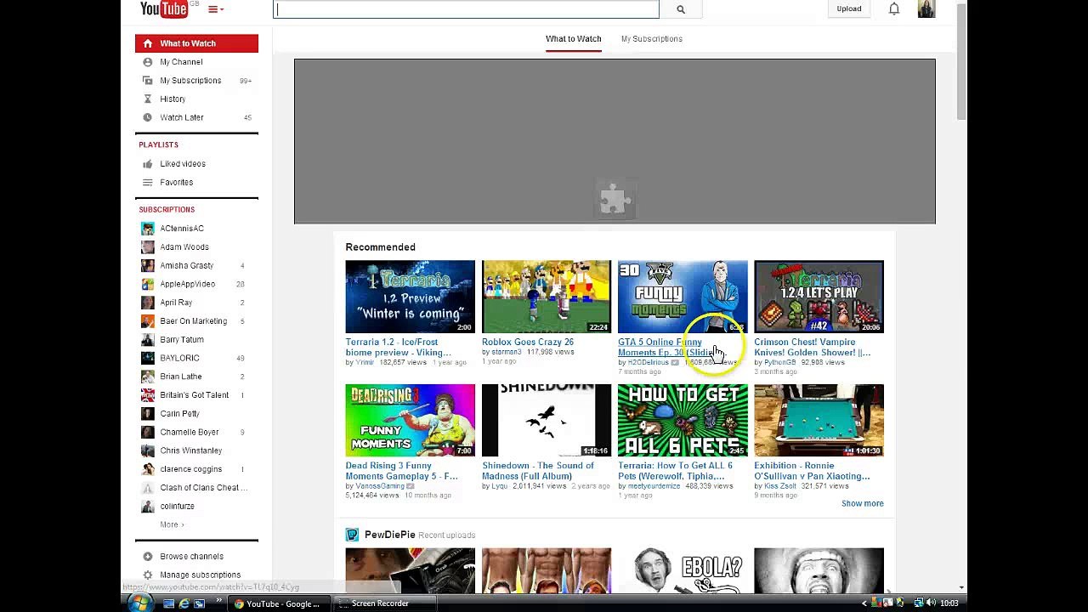Open My Channel in sidebar
1088x612 pixels.
(x=181, y=62)
